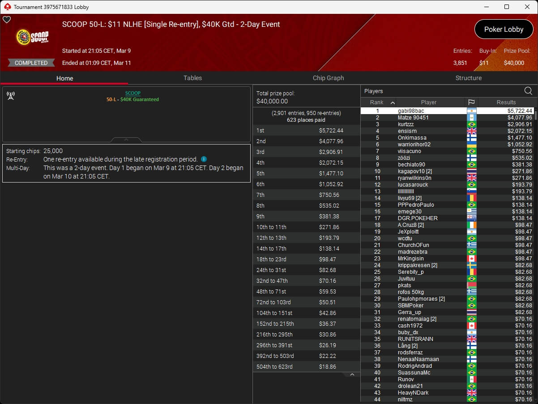Open the SCOOP green link
The width and height of the screenshot is (538, 404).
[132, 93]
